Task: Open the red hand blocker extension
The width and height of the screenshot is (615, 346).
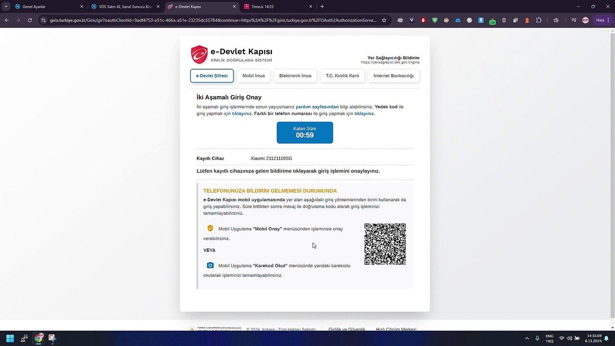Action: point(423,20)
